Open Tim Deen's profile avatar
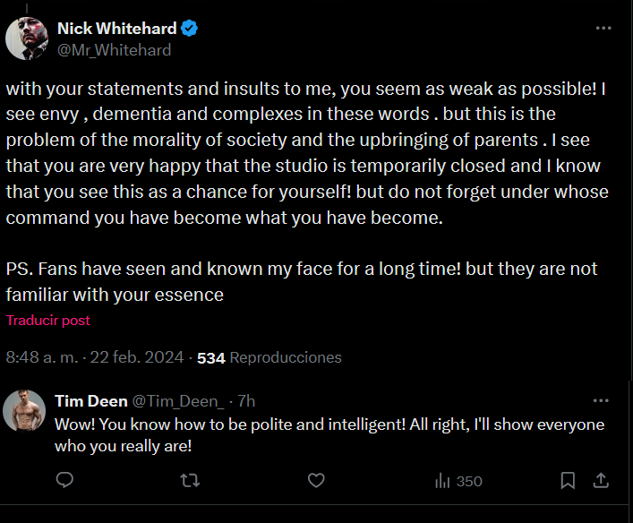 (27, 413)
